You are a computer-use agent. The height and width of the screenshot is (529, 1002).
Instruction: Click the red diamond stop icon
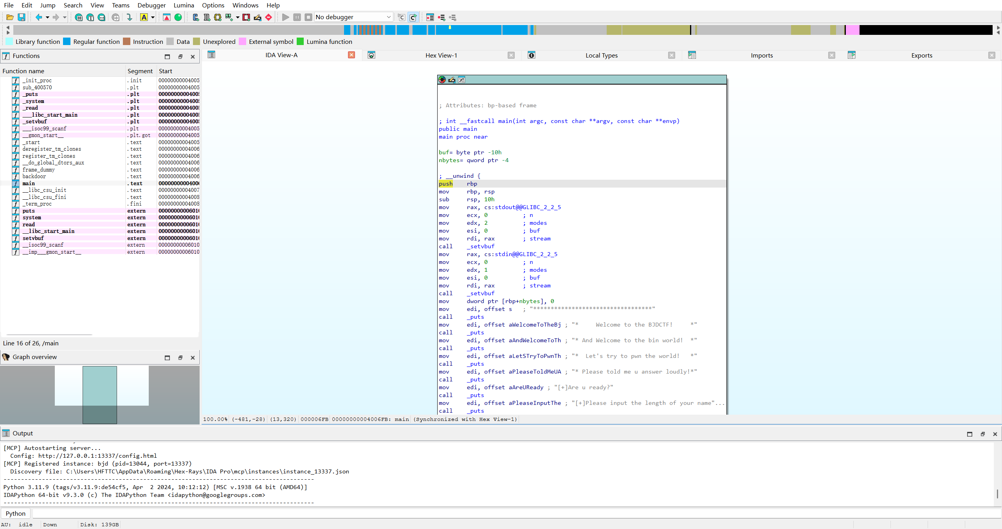point(269,17)
